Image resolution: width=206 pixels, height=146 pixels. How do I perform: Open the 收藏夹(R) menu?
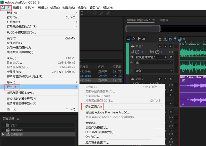click(68, 8)
